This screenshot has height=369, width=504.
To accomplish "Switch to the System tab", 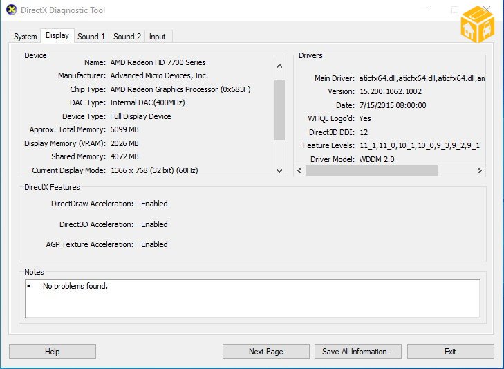I will click(25, 37).
